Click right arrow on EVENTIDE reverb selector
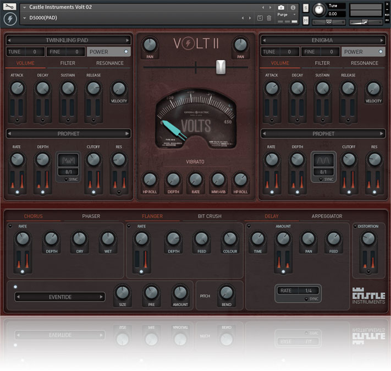The image size is (391, 371). tap(101, 297)
